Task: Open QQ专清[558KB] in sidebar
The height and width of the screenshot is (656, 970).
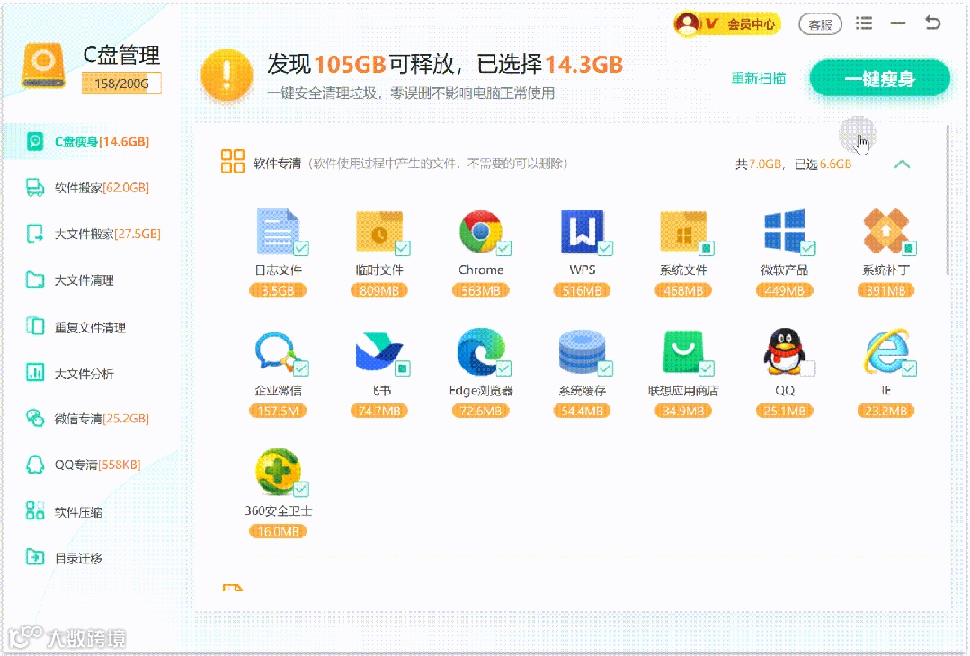Action: pyautogui.click(x=92, y=465)
